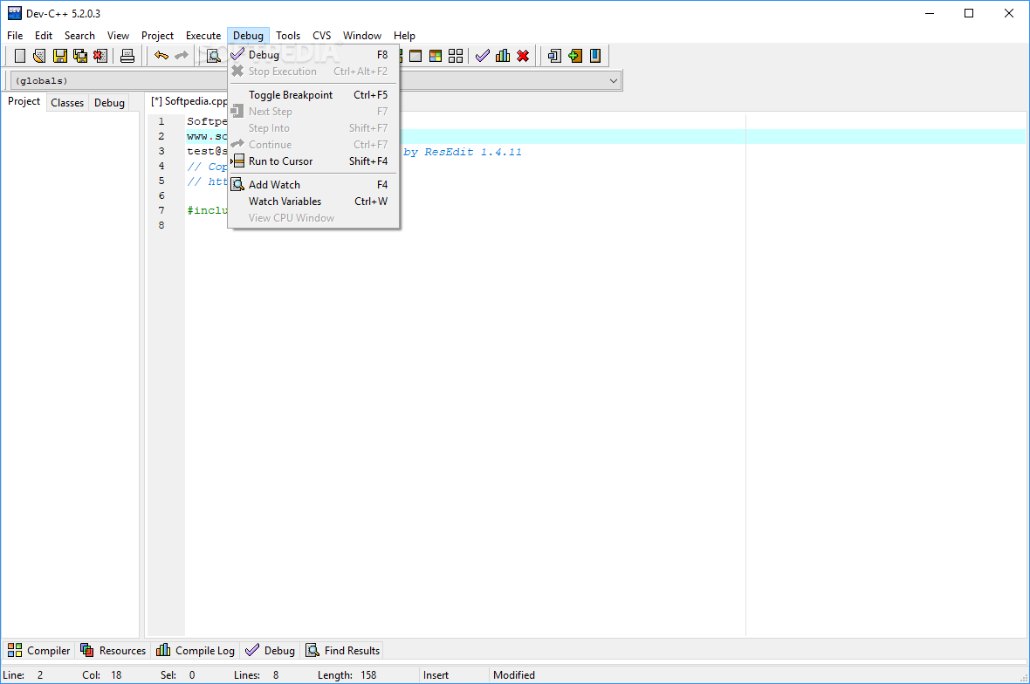Open Watch Variables from the menu
This screenshot has width=1030, height=684.
pyautogui.click(x=313, y=202)
